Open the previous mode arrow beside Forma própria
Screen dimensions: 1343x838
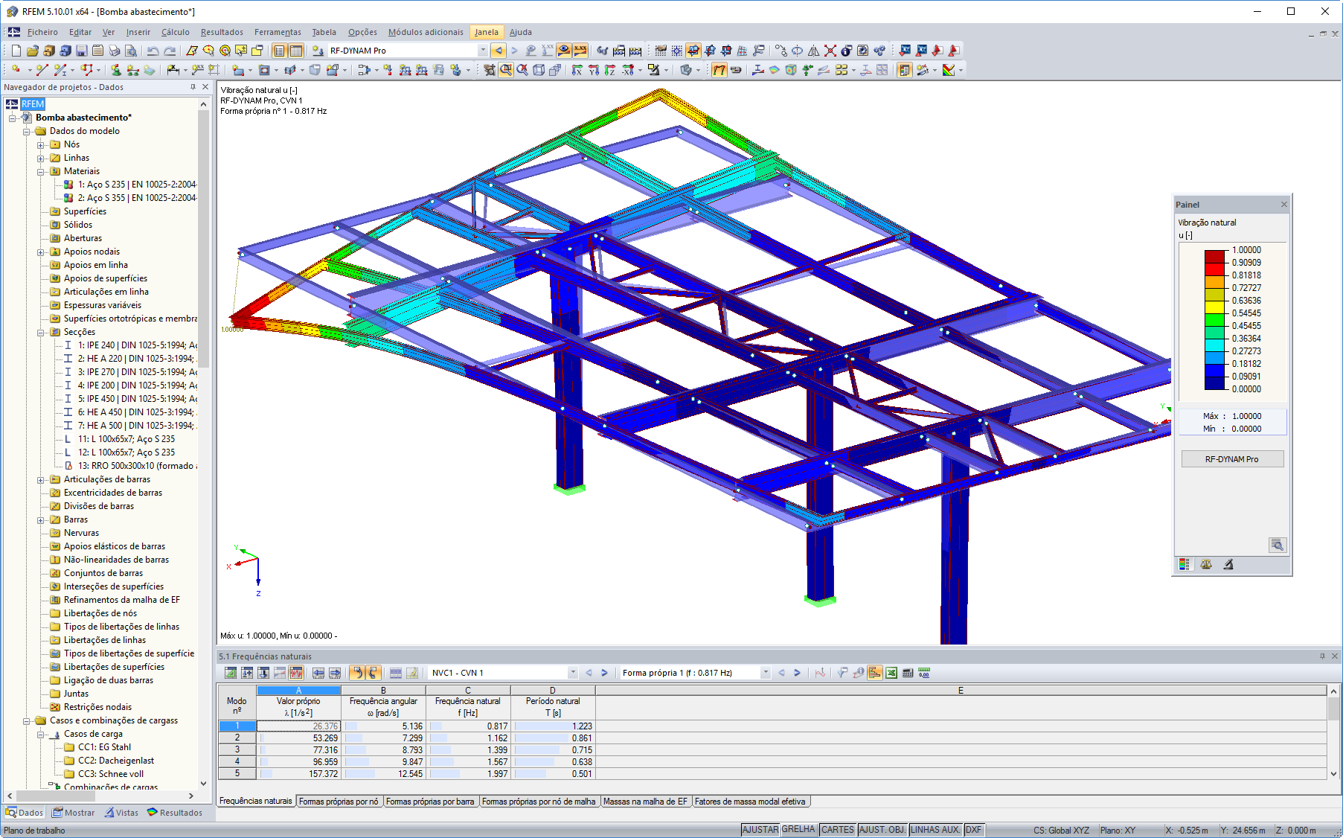pyautogui.click(x=782, y=672)
